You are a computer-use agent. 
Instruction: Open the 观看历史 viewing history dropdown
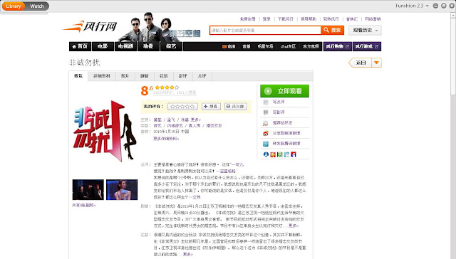click(365, 30)
